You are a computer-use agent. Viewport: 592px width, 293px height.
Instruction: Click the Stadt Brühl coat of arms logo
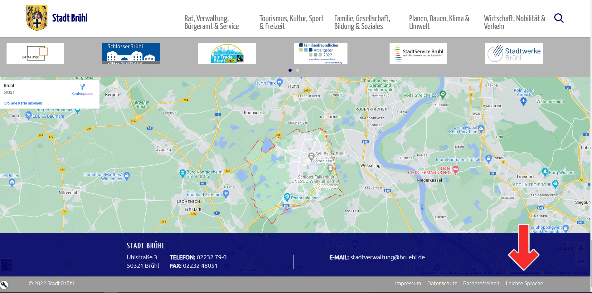(37, 17)
